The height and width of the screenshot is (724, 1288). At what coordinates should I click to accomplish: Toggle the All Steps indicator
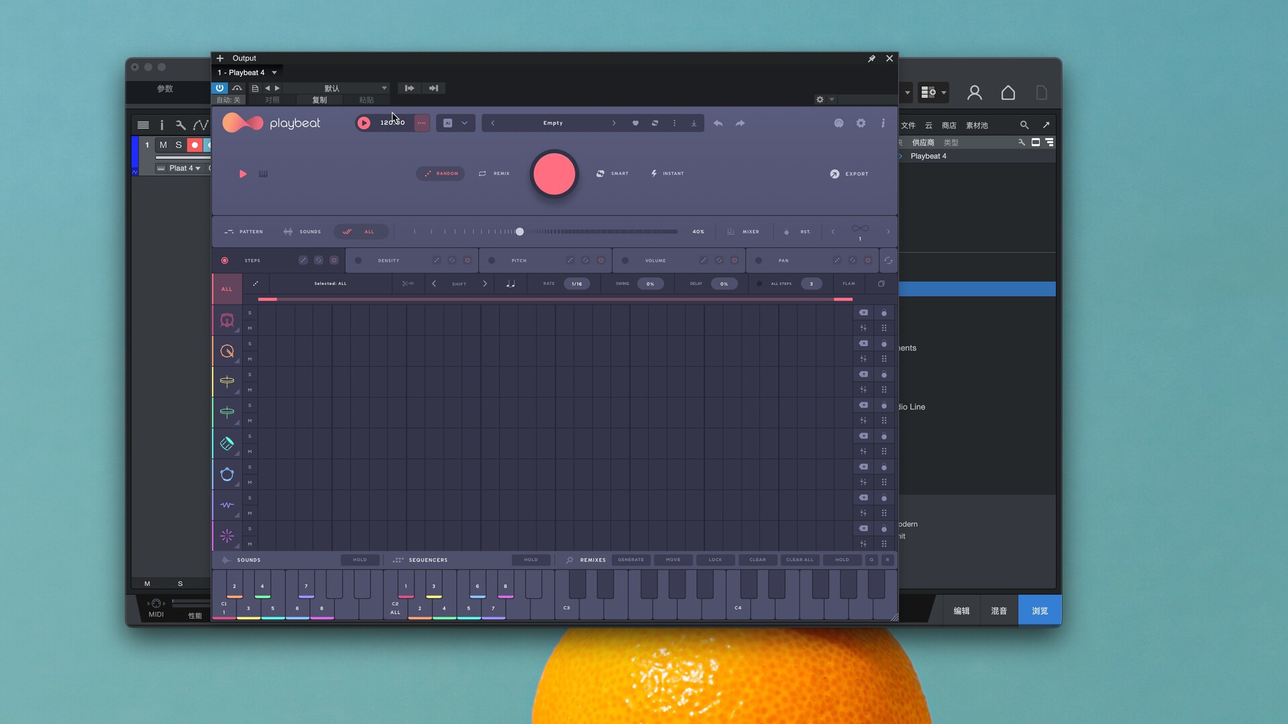pyautogui.click(x=759, y=284)
